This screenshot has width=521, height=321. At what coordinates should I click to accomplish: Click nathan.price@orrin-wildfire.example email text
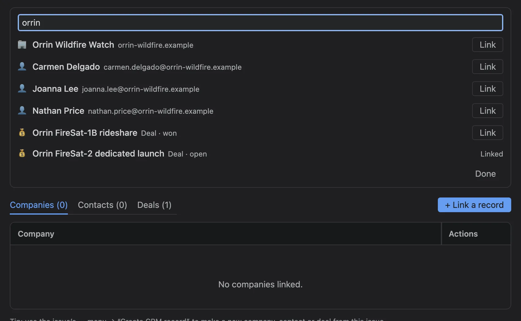pos(151,111)
